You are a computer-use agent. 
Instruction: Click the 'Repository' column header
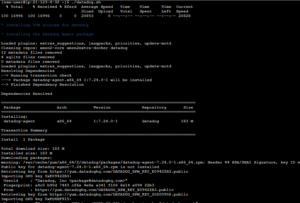coord(154,107)
